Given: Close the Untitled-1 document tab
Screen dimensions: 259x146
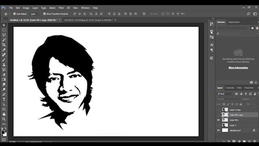Looking at the screenshot, I should (x=59, y=20).
